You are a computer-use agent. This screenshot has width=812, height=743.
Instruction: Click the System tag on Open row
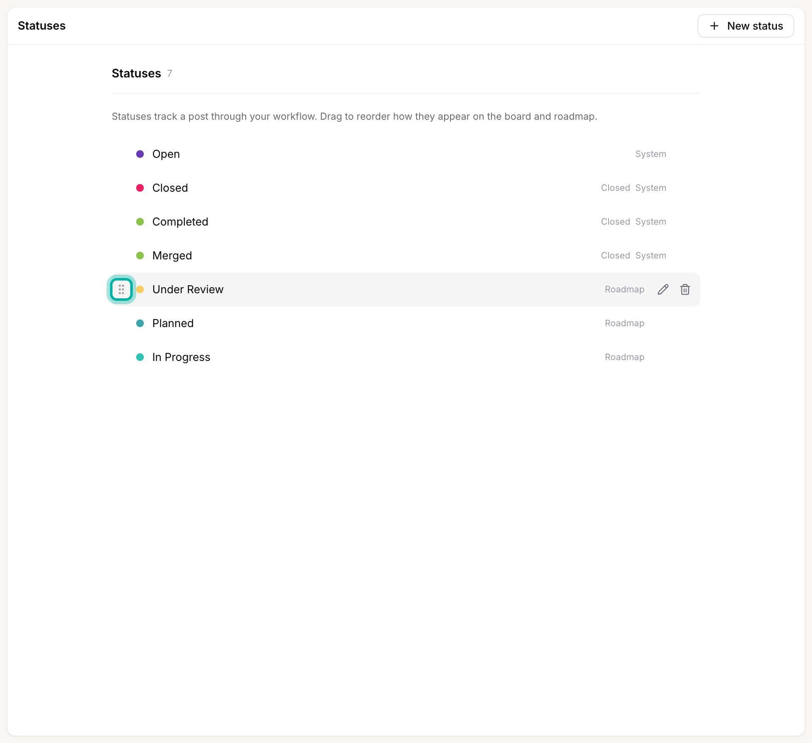[x=650, y=154]
